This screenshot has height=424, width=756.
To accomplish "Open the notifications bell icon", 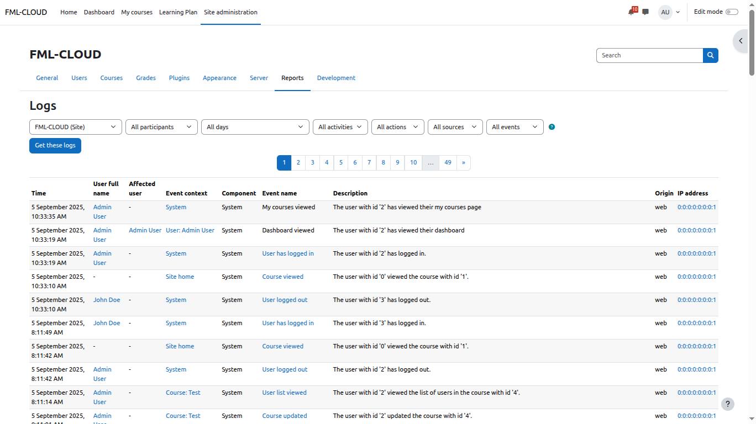I will (x=631, y=12).
